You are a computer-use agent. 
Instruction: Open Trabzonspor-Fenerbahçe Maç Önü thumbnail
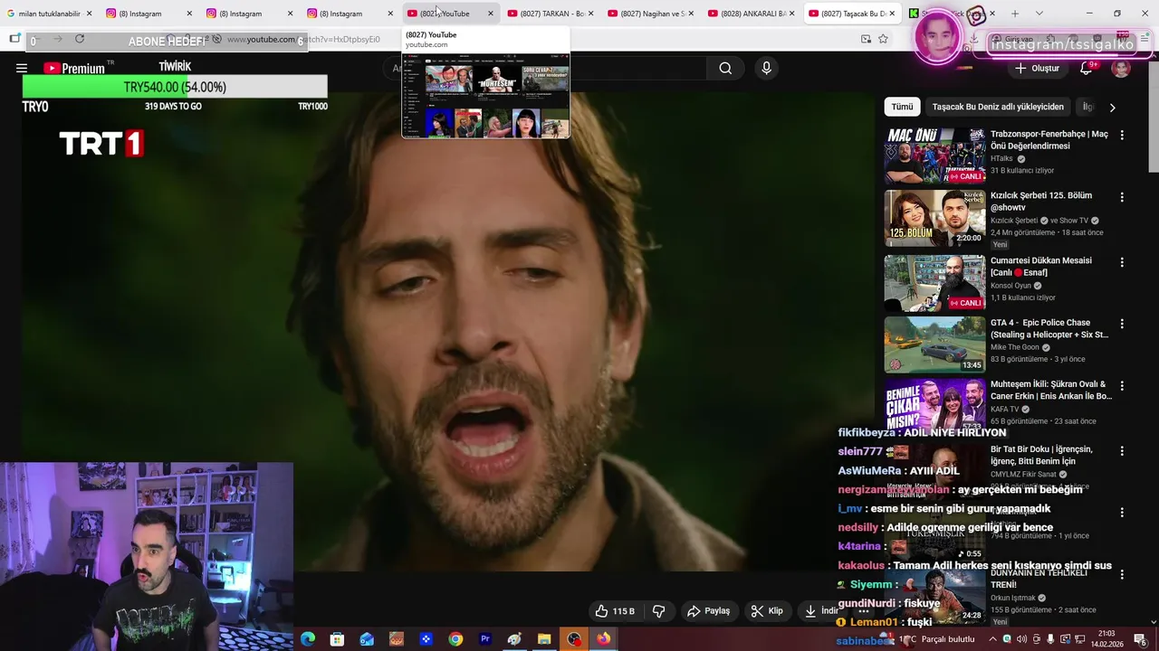click(x=934, y=156)
